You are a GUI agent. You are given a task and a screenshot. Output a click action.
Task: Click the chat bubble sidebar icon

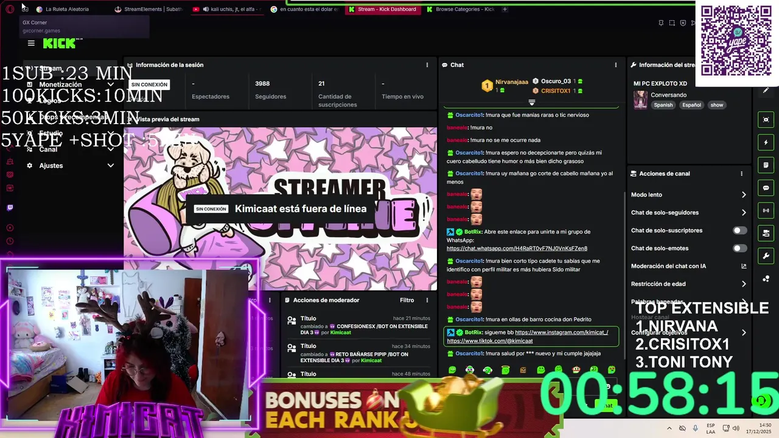pos(766,188)
